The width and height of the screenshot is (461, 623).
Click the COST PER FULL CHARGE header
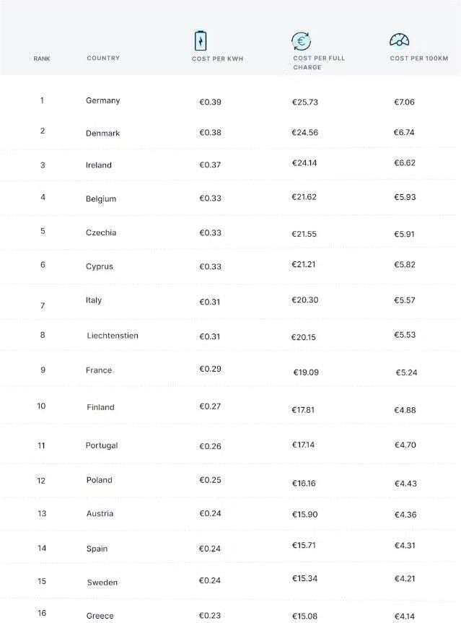pos(319,62)
